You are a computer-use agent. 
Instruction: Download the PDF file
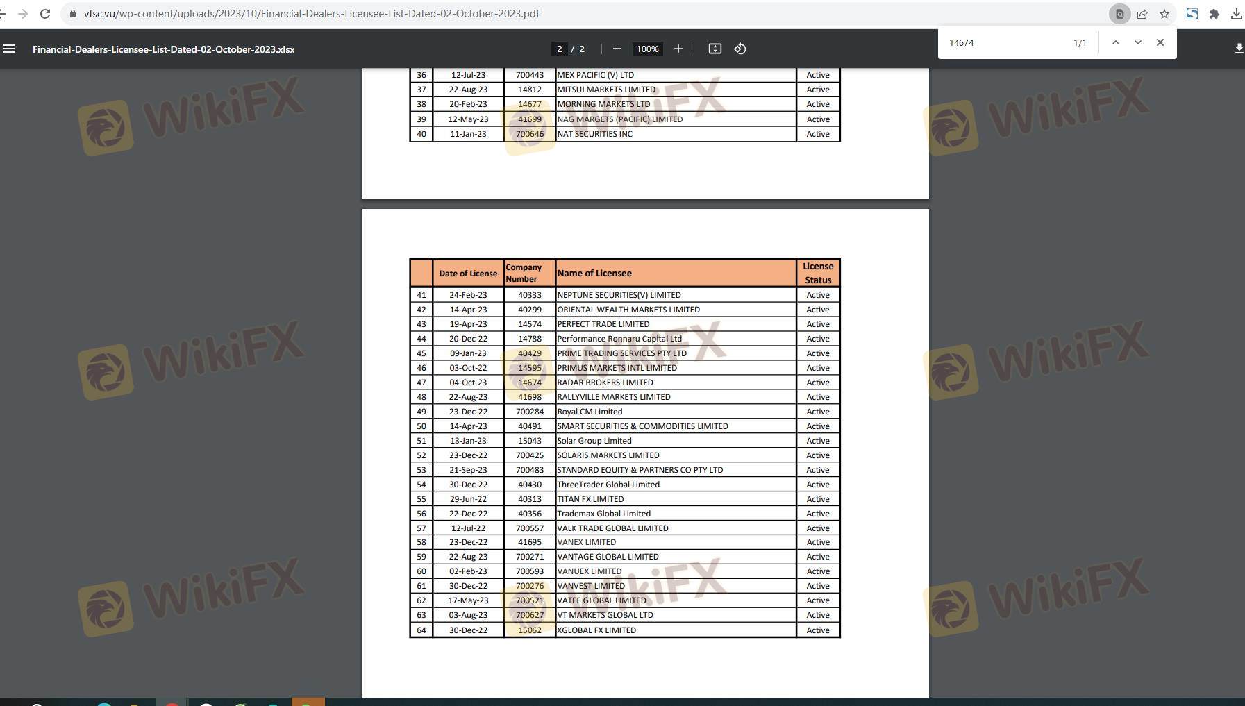[x=1238, y=49]
